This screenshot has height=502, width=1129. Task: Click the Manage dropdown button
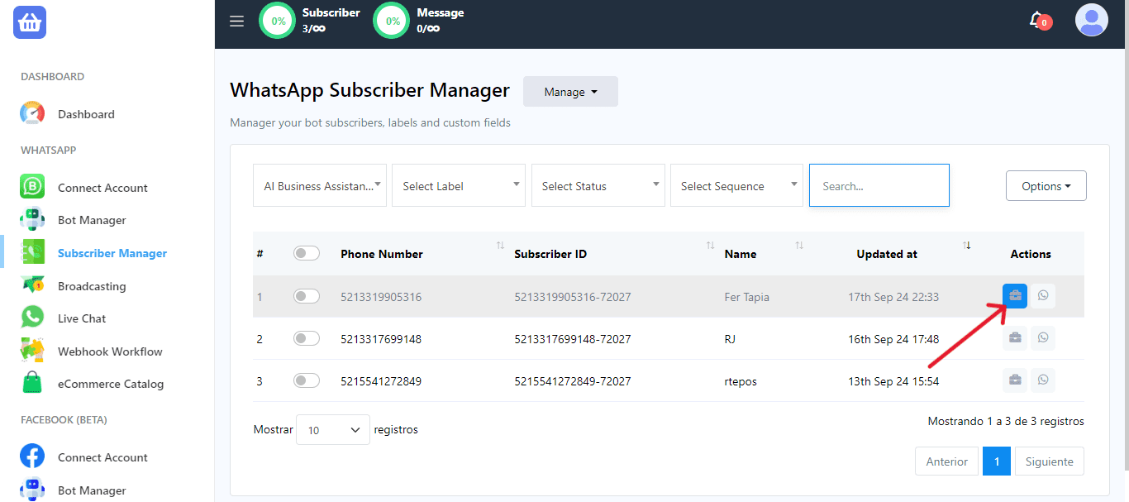[x=570, y=92]
